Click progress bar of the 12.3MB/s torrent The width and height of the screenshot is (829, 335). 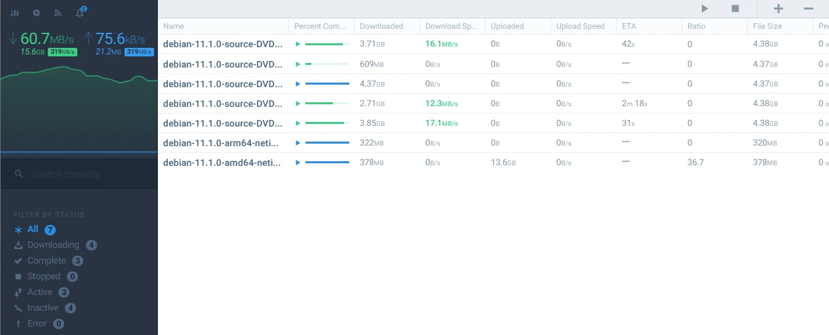(x=327, y=104)
